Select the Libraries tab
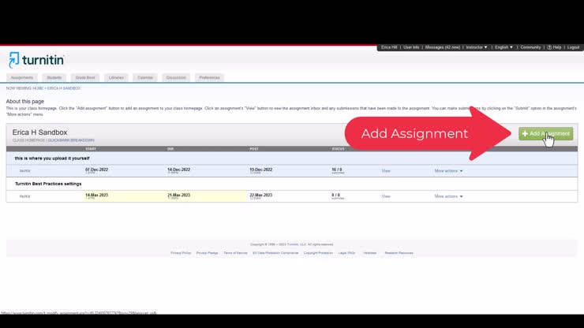The height and width of the screenshot is (328, 584). point(116,78)
